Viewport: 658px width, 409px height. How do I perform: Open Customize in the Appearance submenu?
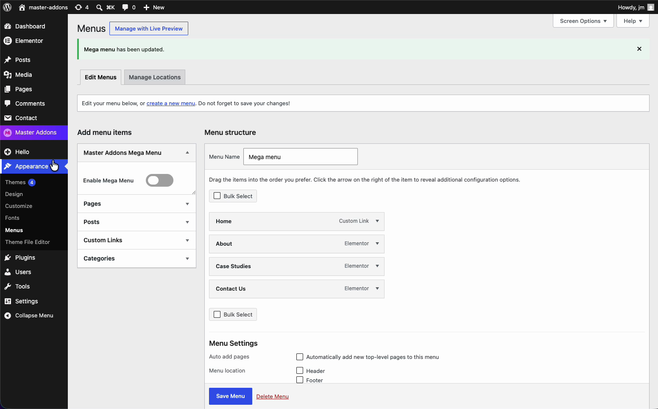(19, 206)
